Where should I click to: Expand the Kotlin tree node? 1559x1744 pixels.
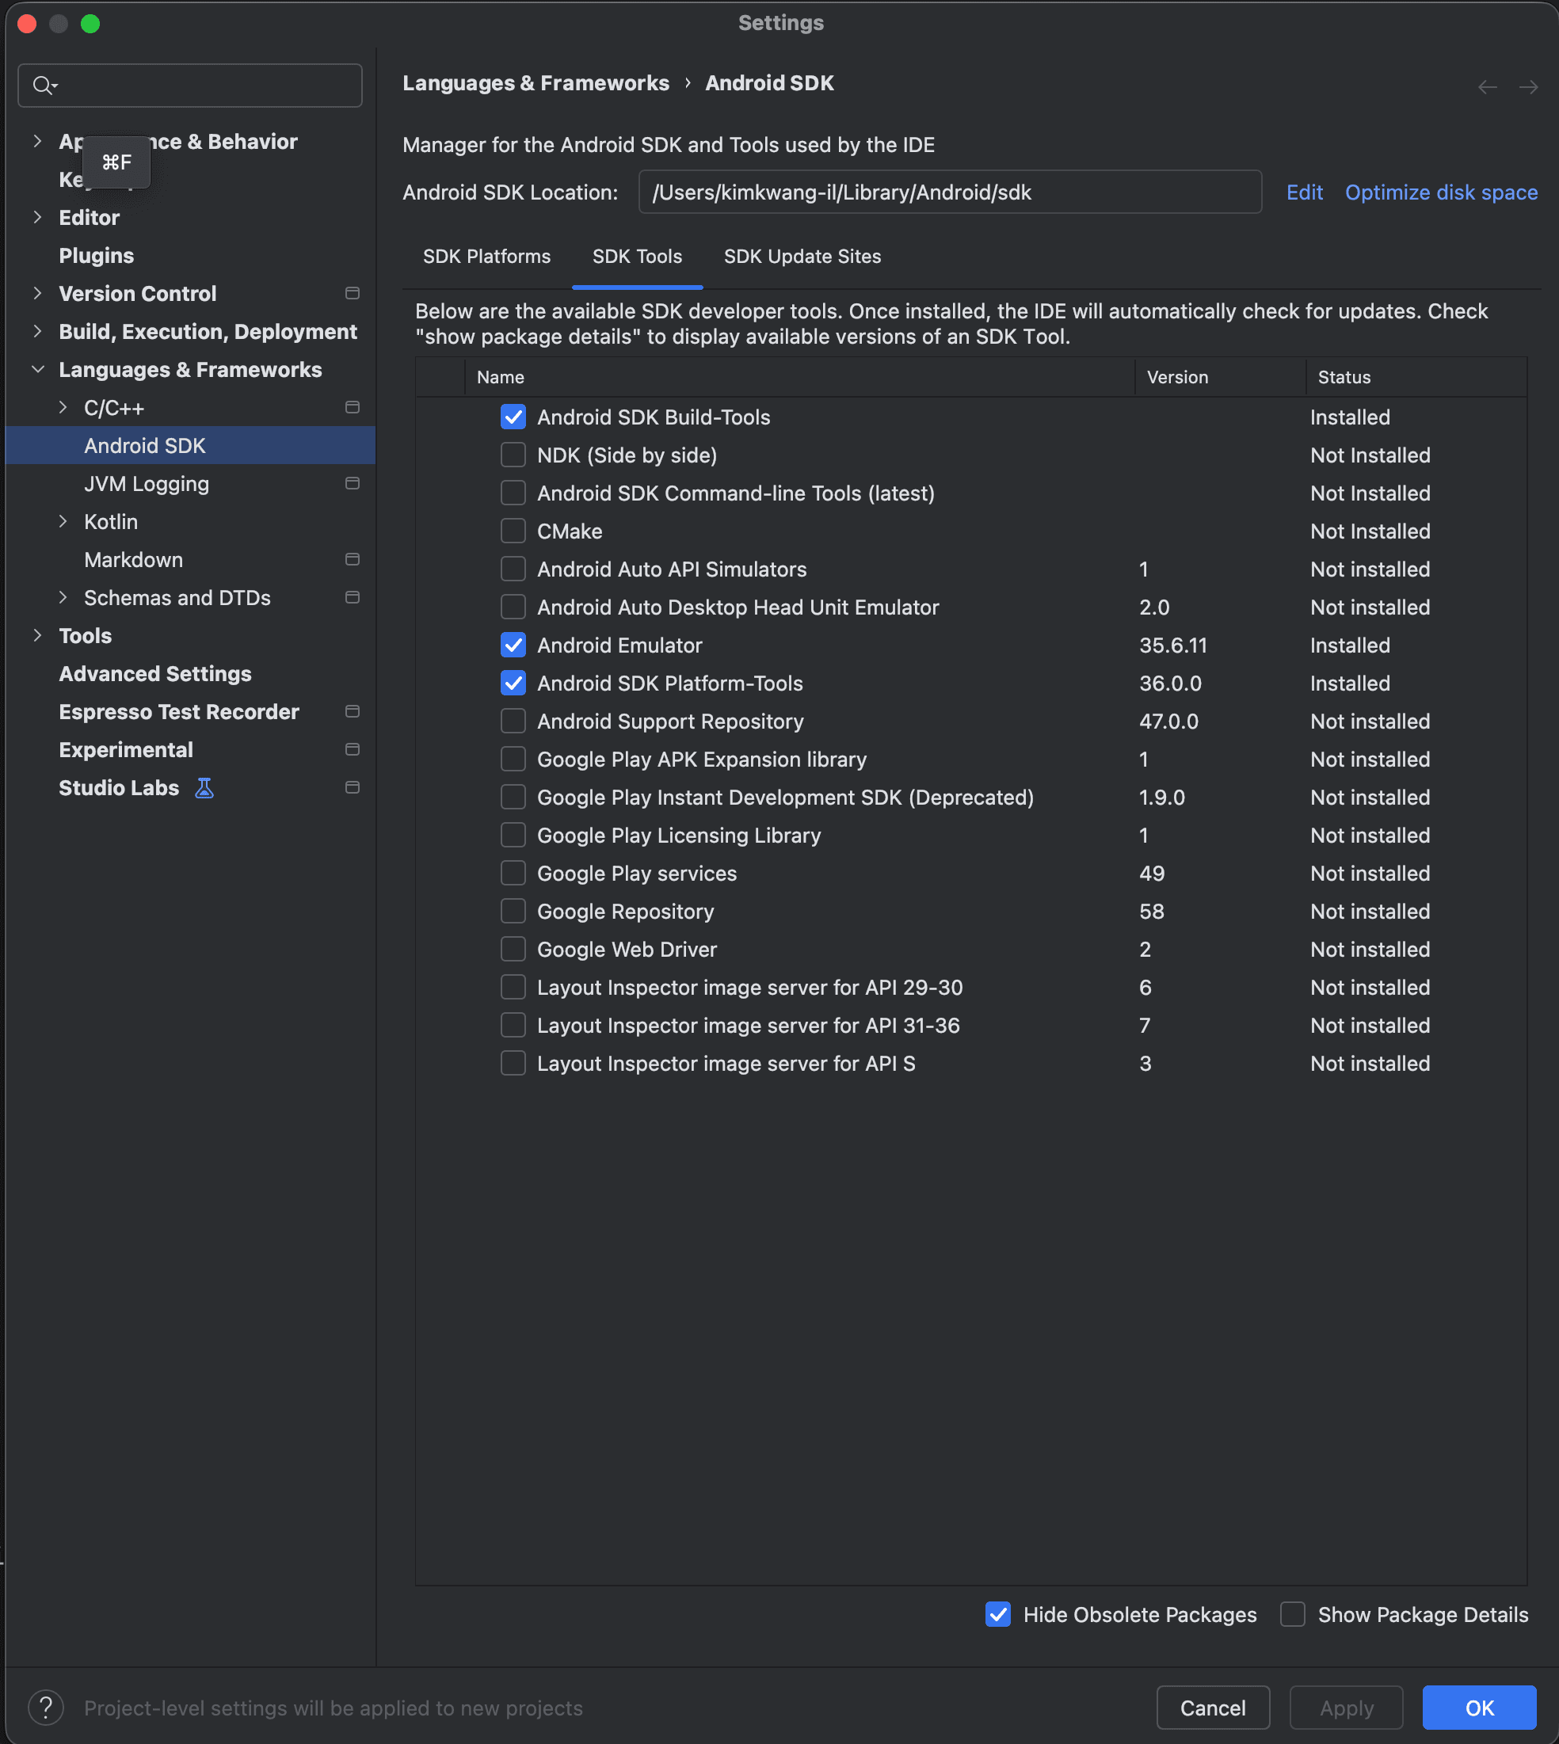pos(63,521)
